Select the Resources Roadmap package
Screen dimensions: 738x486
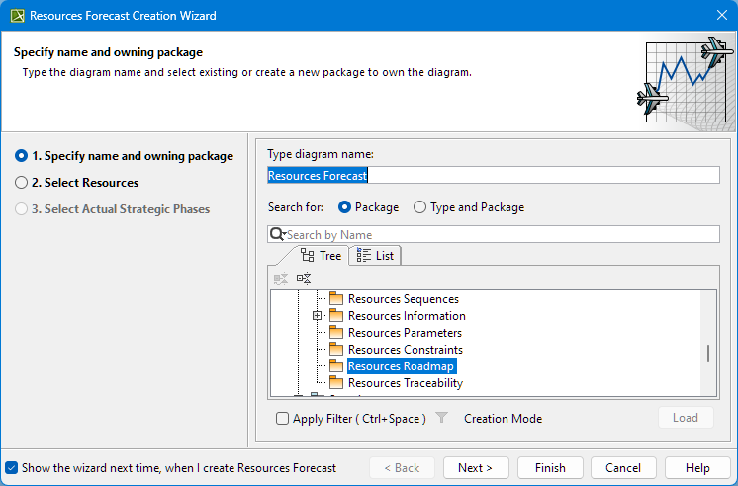401,366
